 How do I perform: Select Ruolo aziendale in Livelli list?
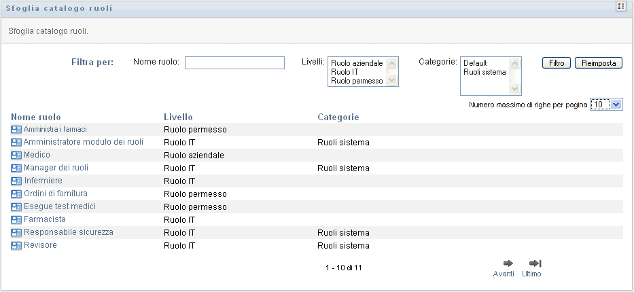pyautogui.click(x=356, y=63)
